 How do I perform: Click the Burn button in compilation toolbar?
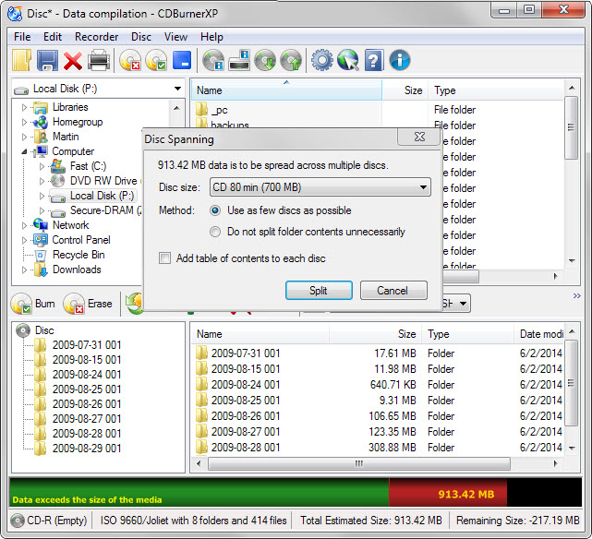tap(33, 304)
